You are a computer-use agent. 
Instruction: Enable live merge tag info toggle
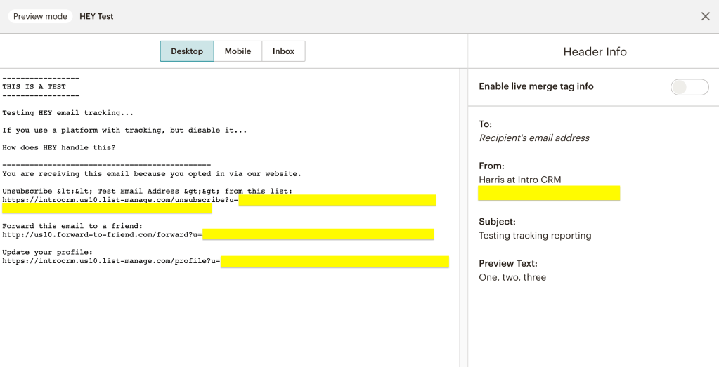pyautogui.click(x=689, y=87)
